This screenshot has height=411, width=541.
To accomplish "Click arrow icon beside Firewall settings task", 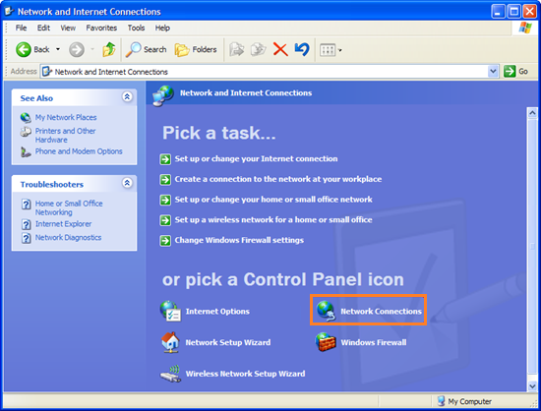I will click(165, 241).
